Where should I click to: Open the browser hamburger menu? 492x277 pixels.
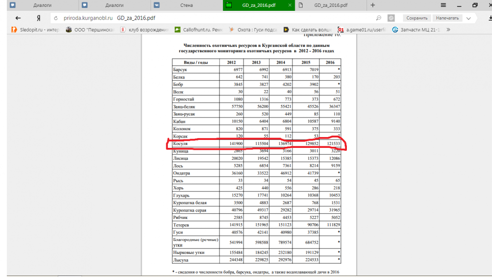tap(443, 5)
